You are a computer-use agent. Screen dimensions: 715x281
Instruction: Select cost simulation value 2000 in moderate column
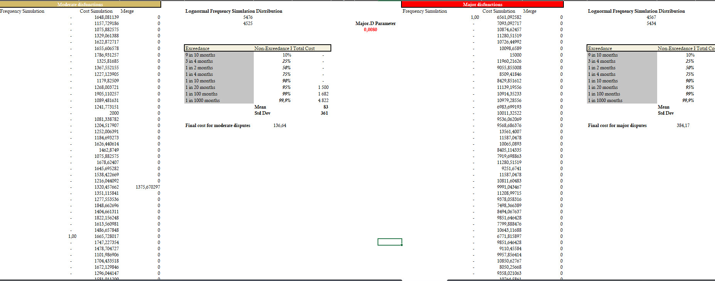click(114, 113)
